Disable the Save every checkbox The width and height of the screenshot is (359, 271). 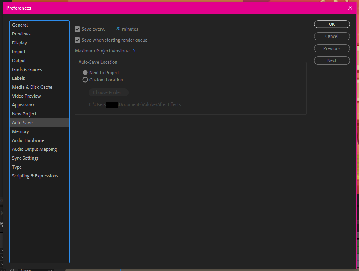(x=77, y=29)
